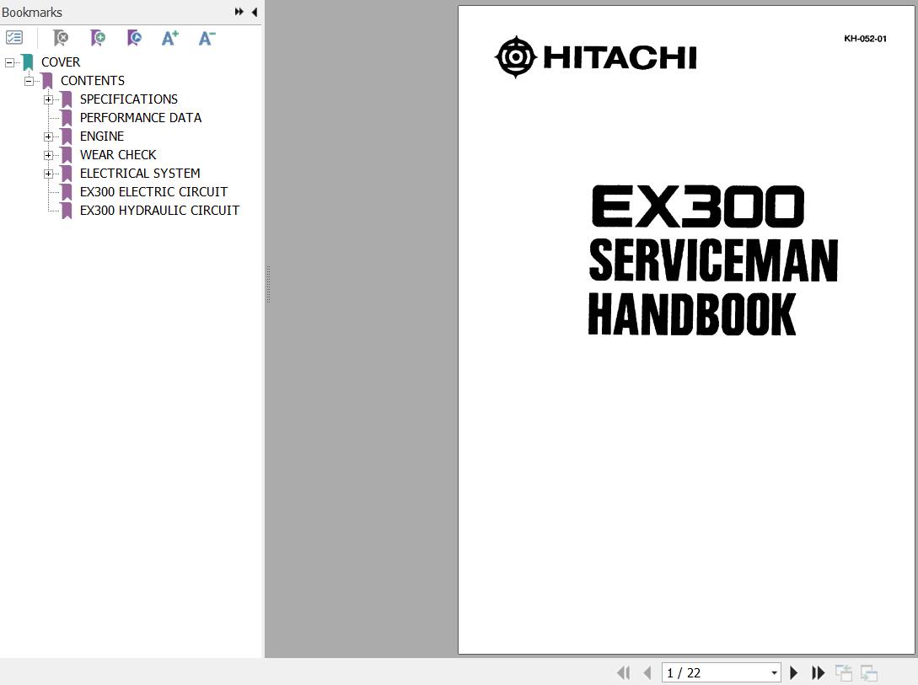Screen dimensions: 918x685
Task: Open EX300 HYDRAULIC CIRCUIT bookmark
Action: tap(160, 211)
